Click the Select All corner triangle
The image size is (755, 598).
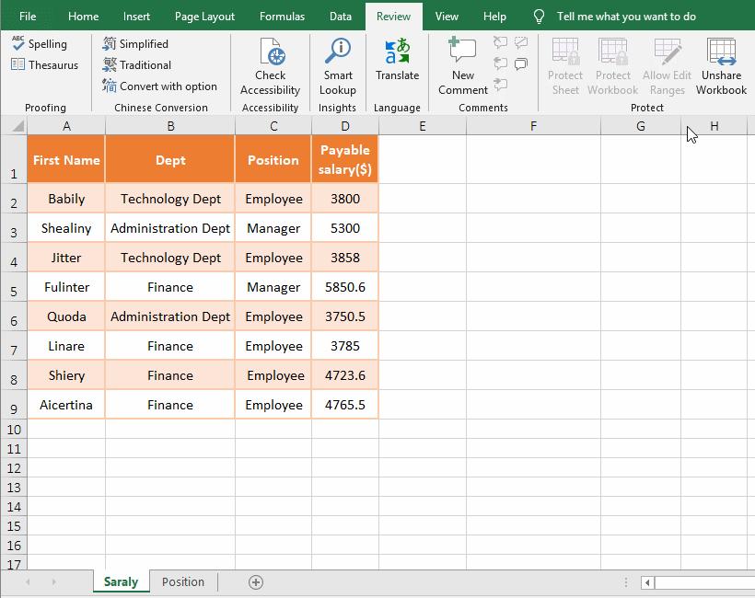(17, 126)
